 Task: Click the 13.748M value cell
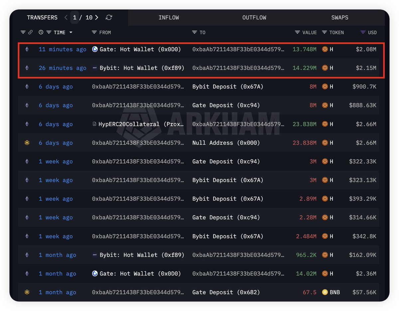point(305,49)
